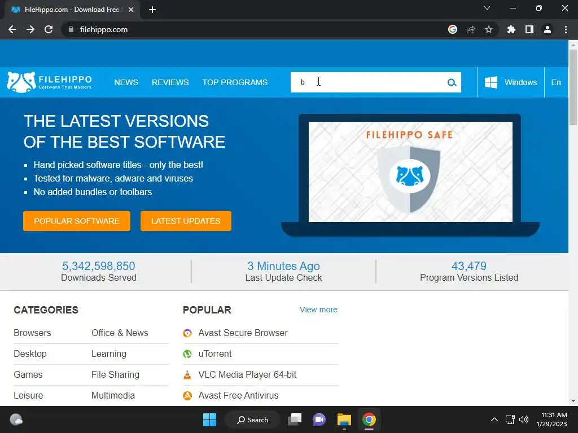The width and height of the screenshot is (578, 433).
Task: Open a new browser tab
Action: [152, 10]
